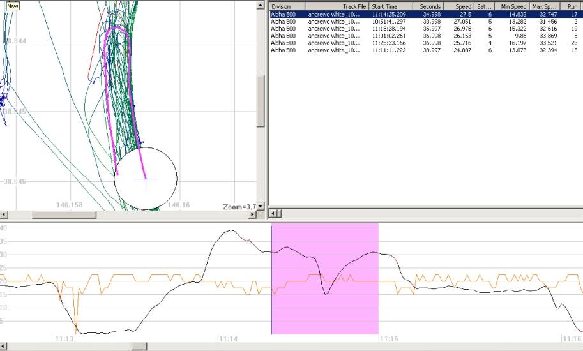The width and height of the screenshot is (583, 351).
Task: Click the Run column header
Action: click(572, 6)
